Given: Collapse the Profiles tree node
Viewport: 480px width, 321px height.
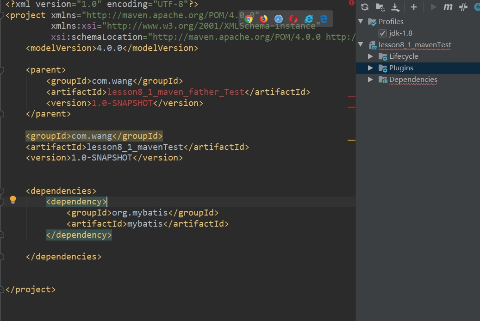Looking at the screenshot, I should 361,21.
